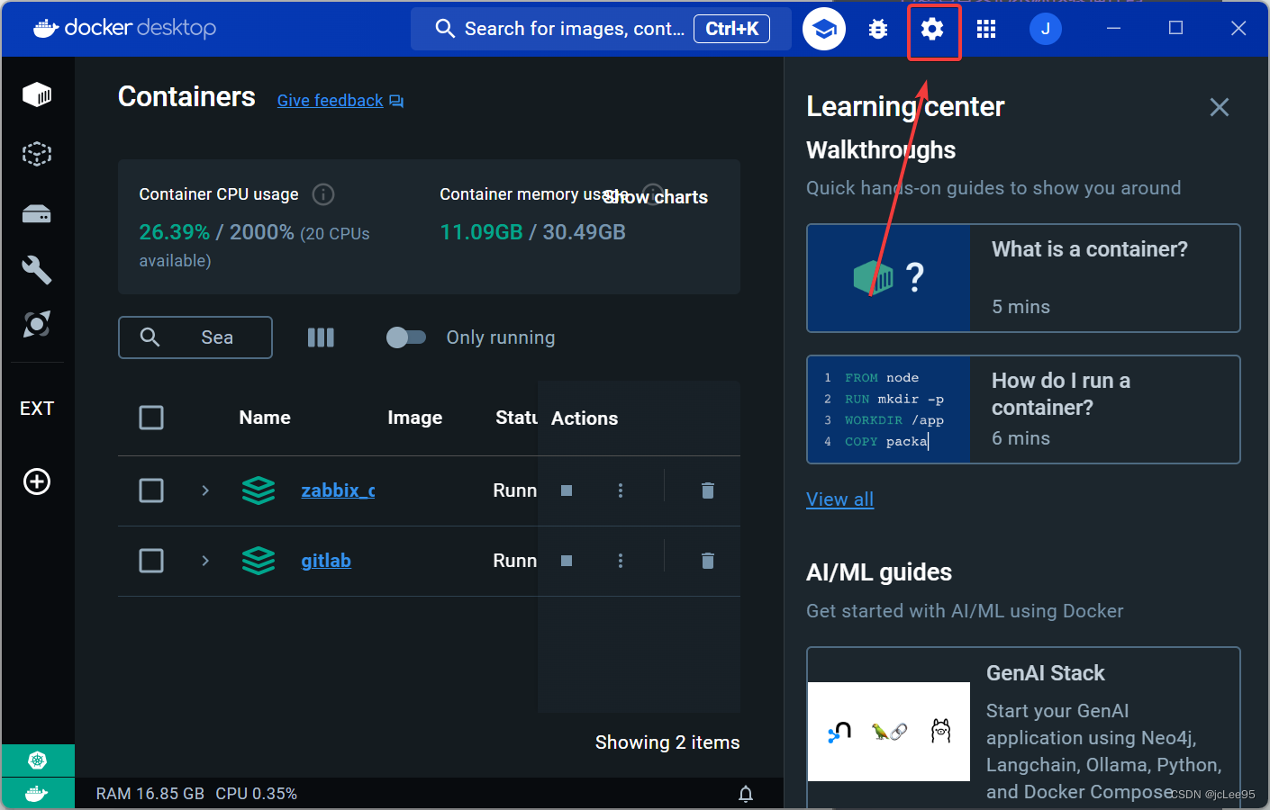Toggle the Only running switch

(406, 337)
